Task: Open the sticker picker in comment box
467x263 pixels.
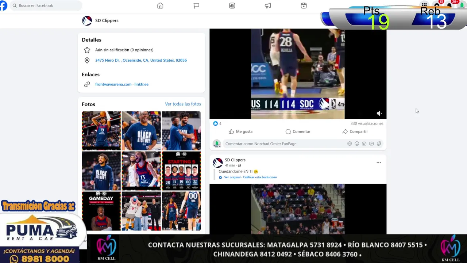Action: click(379, 144)
